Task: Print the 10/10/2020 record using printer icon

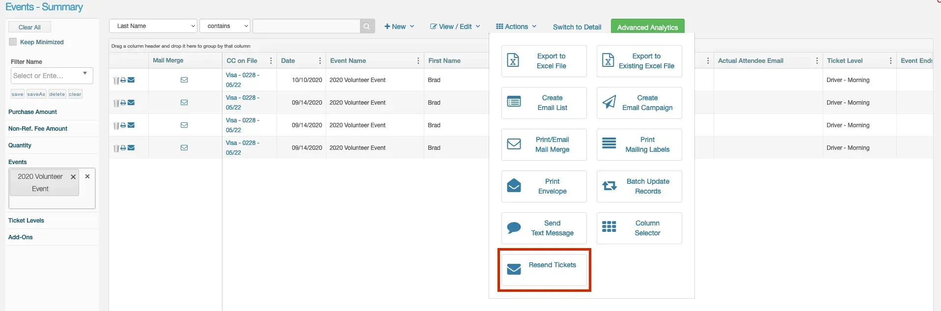Action: click(x=123, y=80)
